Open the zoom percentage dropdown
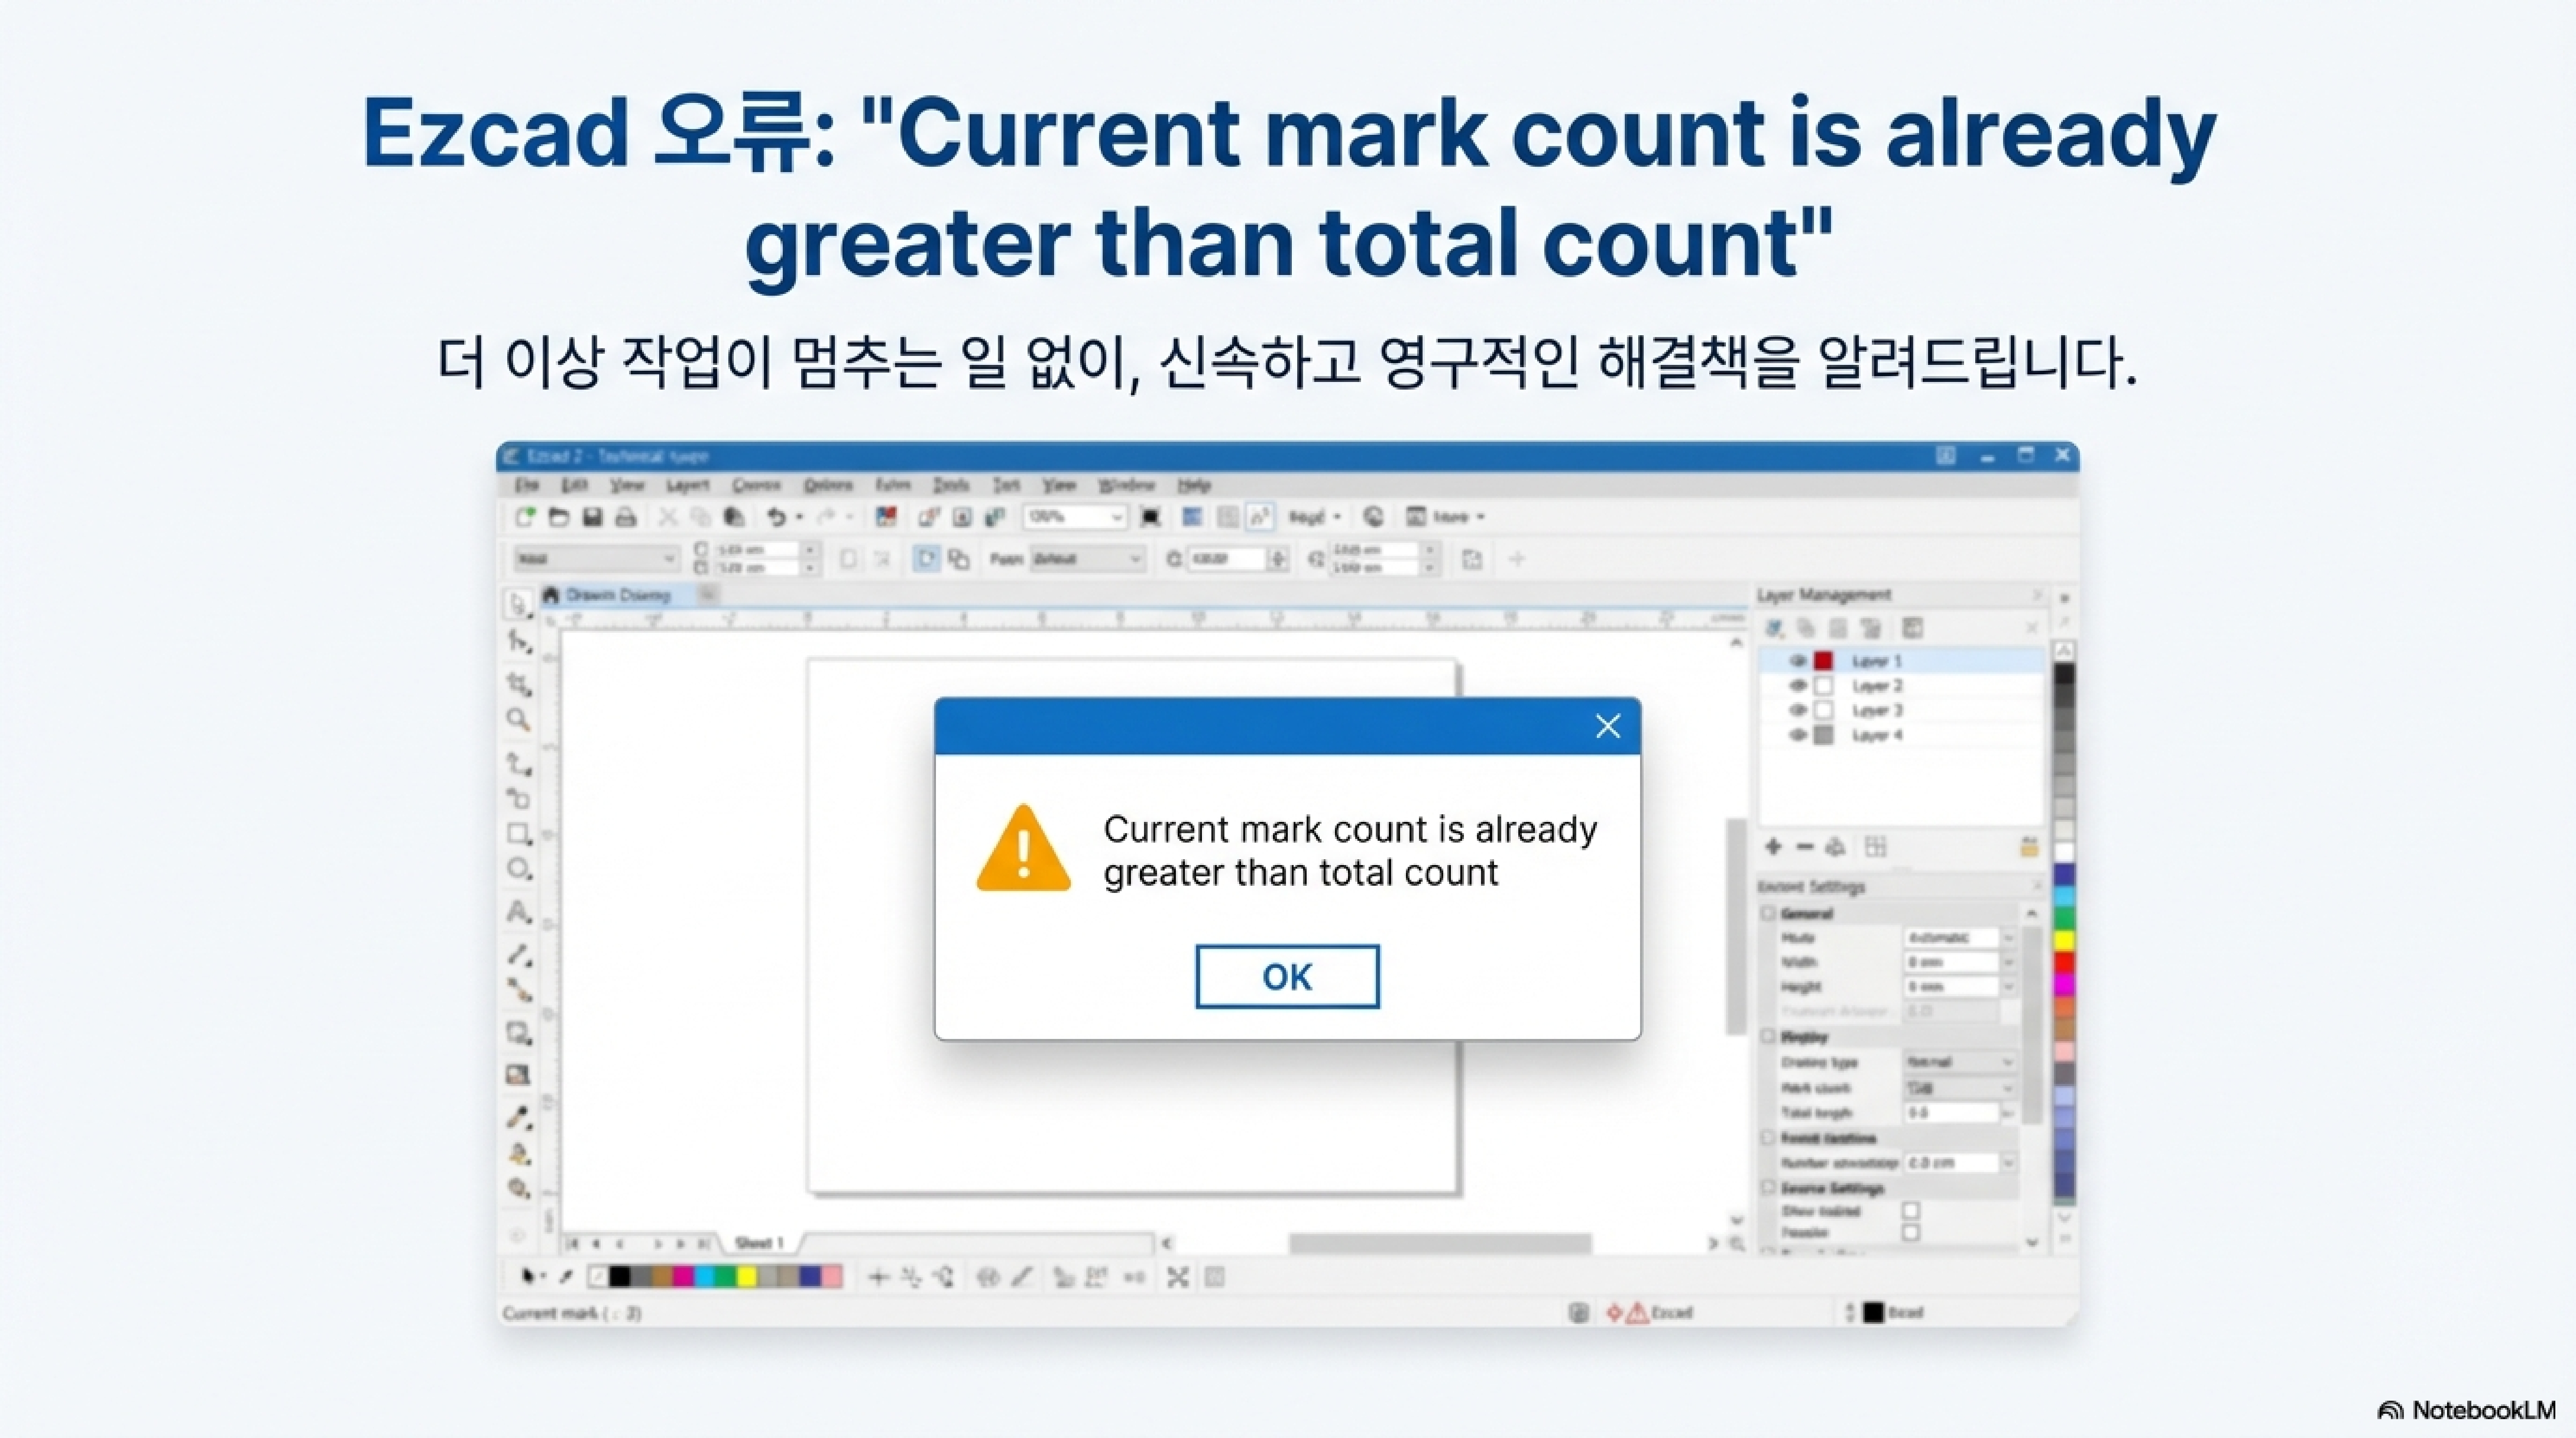2576x1438 pixels. pos(1116,517)
